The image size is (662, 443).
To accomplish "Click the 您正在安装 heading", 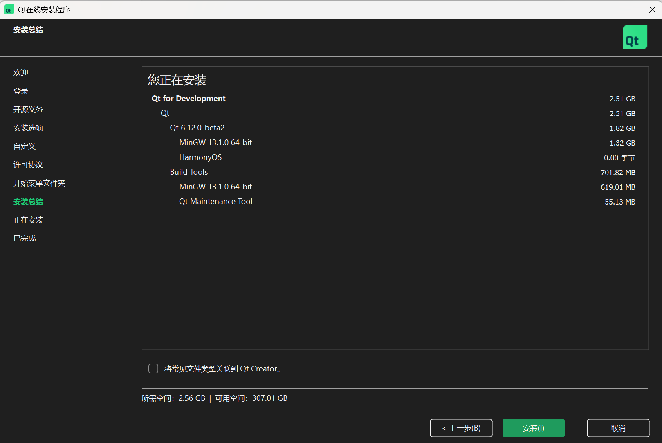I will pos(177,80).
